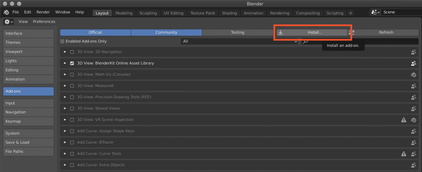Expand the 3D View: Stored Views entry
422x172 pixels.
point(65,108)
